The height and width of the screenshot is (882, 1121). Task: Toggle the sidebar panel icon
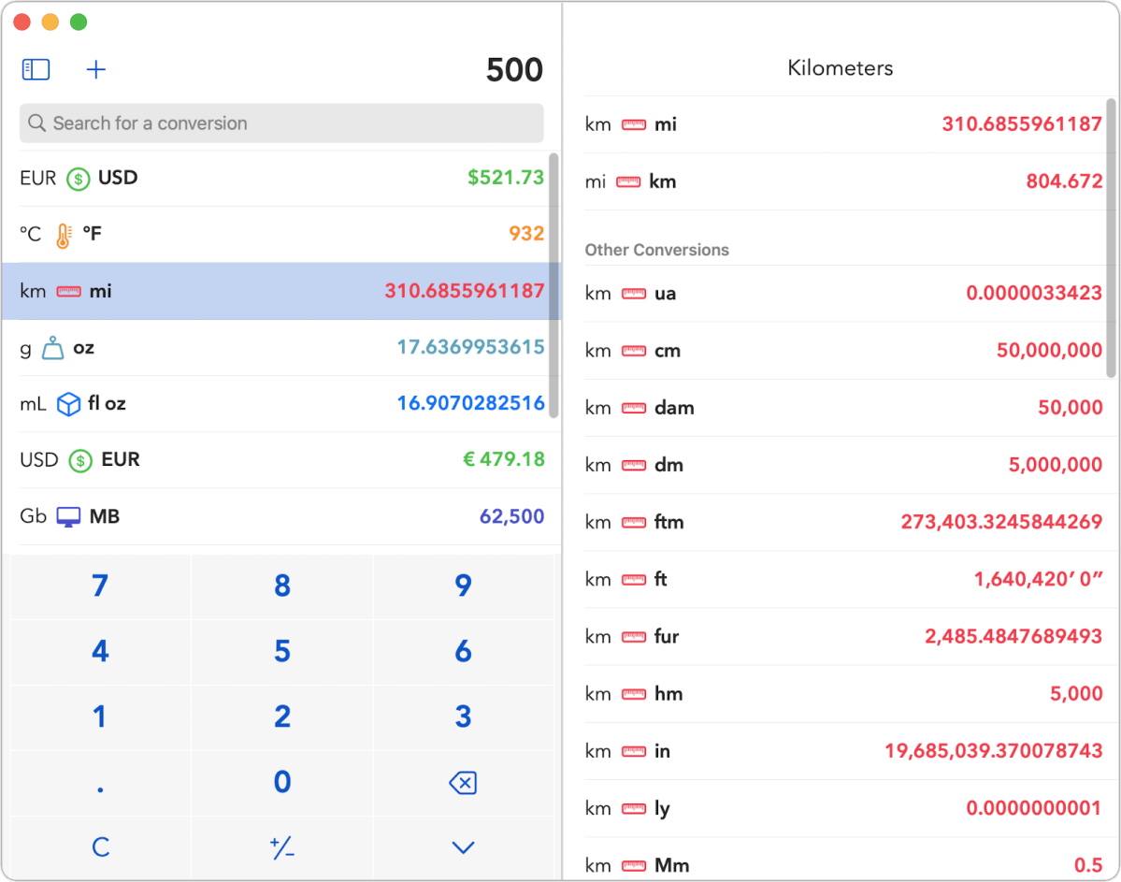36,69
